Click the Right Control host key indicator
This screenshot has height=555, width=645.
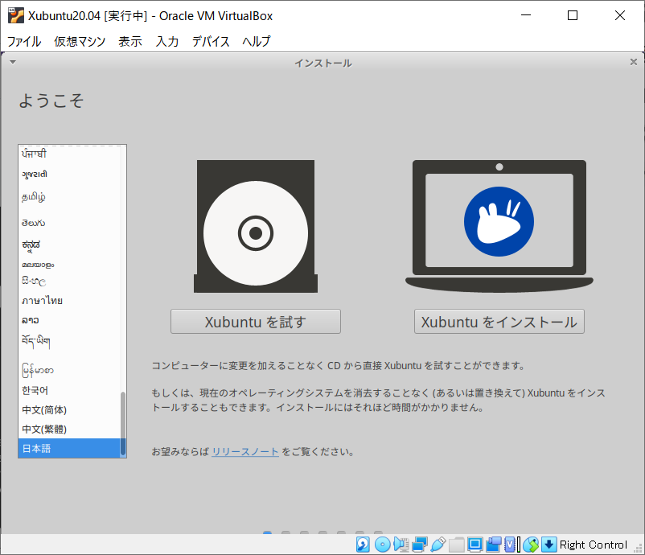(x=590, y=545)
